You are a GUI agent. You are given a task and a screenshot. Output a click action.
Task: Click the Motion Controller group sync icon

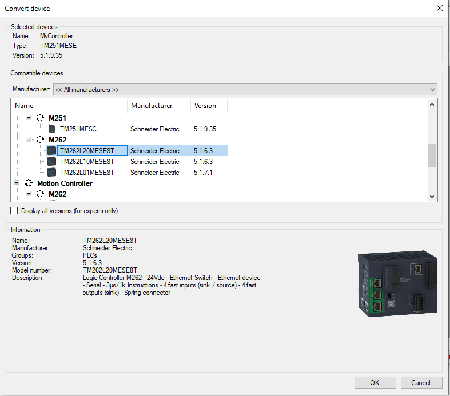point(29,183)
